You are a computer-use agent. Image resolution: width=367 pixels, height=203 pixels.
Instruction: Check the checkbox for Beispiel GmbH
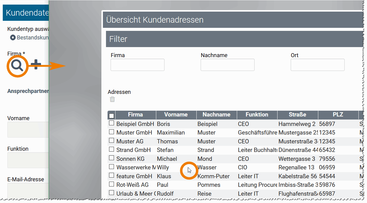[x=112, y=124]
